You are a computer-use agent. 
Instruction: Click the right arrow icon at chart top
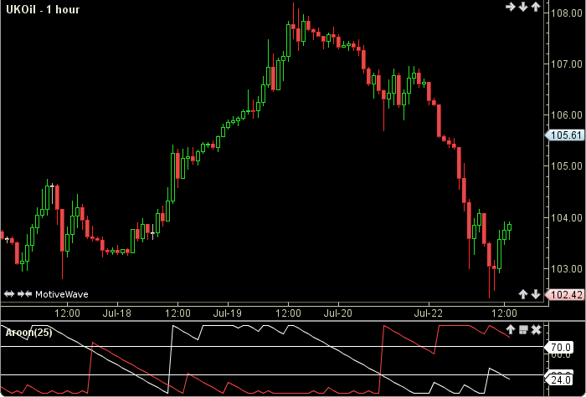coord(510,7)
